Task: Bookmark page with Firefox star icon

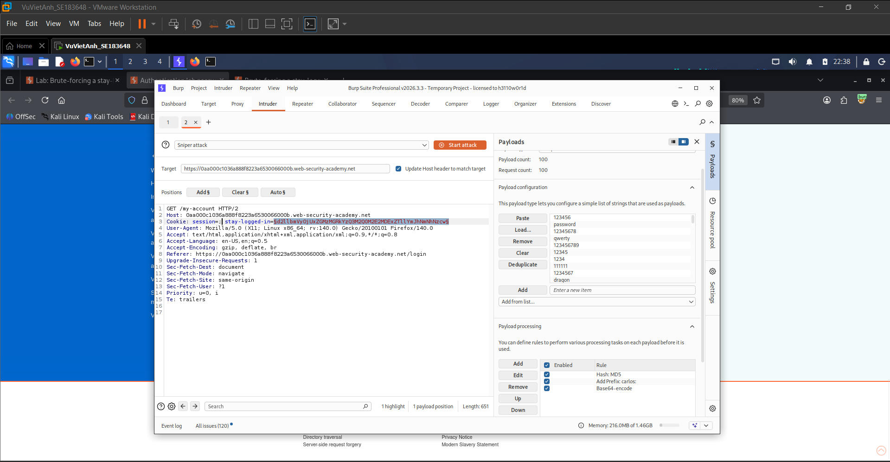Action: [757, 100]
